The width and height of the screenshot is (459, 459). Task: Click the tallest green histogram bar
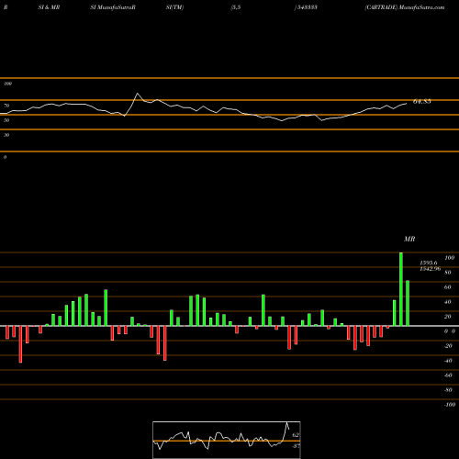click(x=401, y=289)
